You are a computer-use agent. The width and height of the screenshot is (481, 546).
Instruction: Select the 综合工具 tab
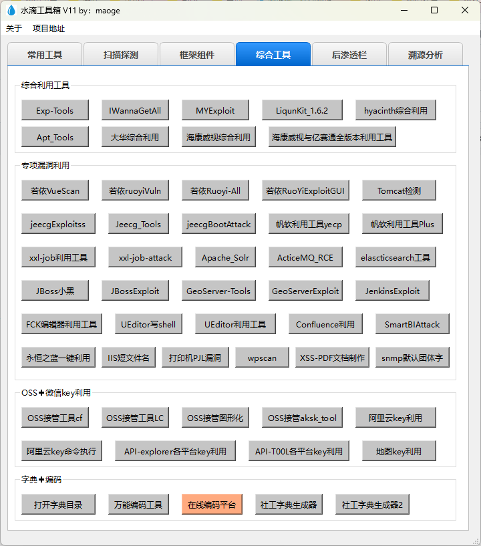coord(273,54)
